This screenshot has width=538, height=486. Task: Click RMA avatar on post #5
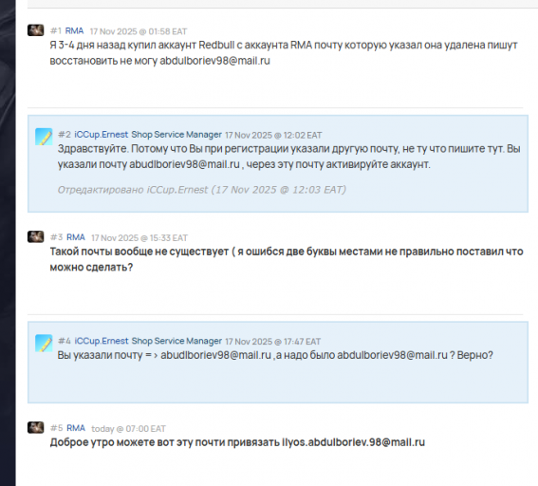pos(36,428)
